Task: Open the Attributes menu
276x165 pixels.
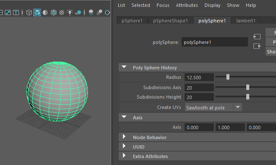Action: [x=187, y=5]
